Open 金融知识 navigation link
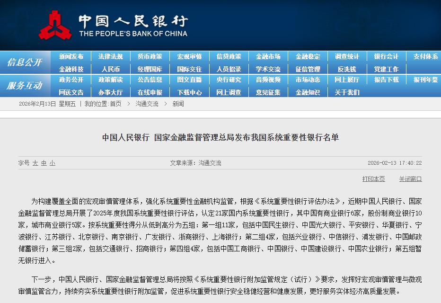The image size is (441, 303). 308,93
